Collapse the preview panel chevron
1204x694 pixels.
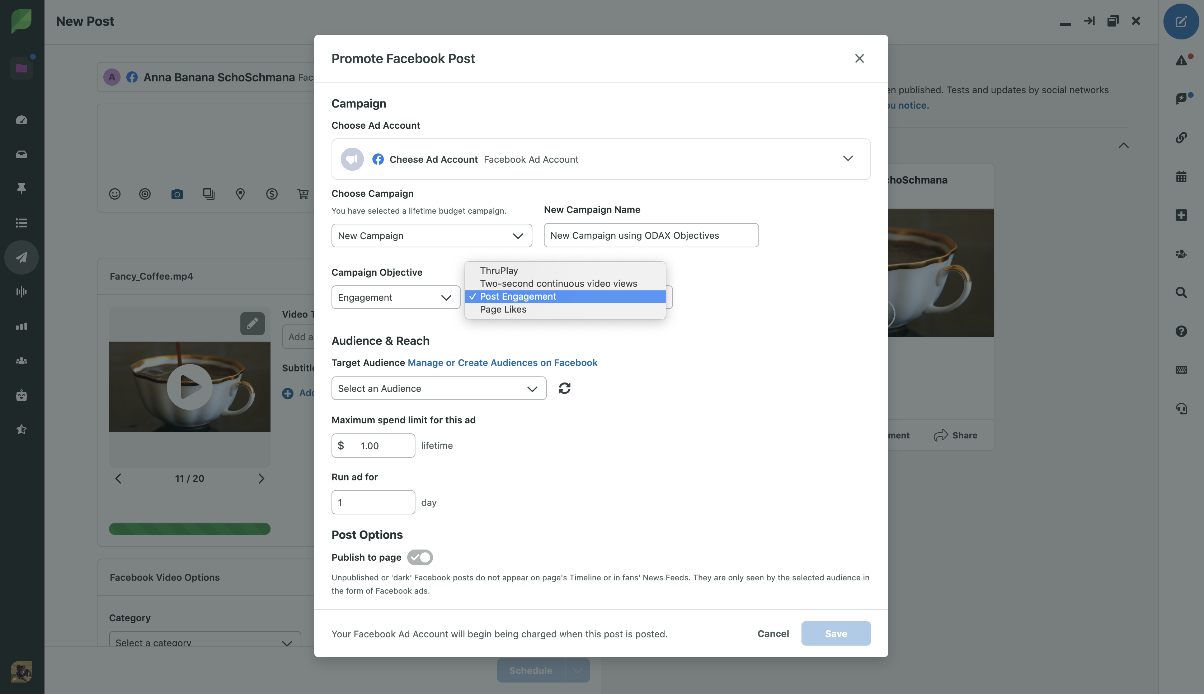[1124, 146]
